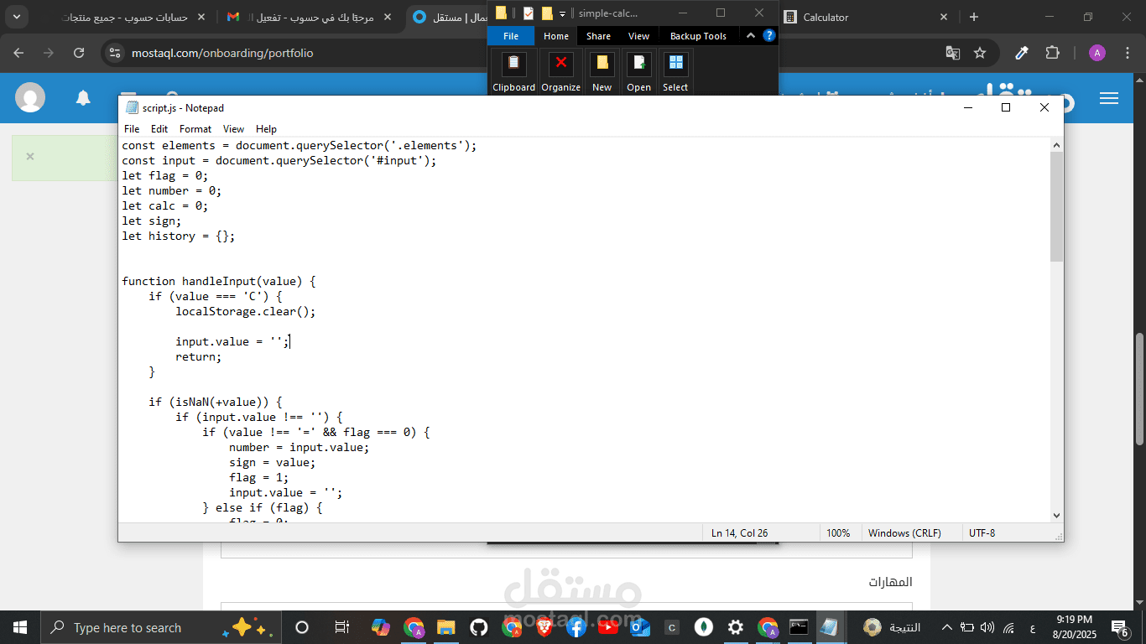Open Notepad's Format menu
The image size is (1146, 644).
pos(195,129)
